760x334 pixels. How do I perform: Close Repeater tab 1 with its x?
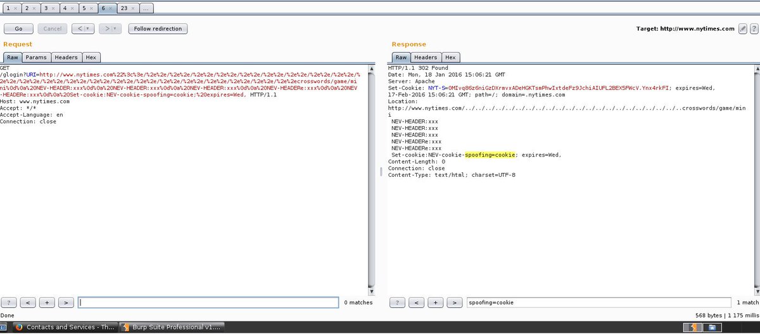pyautogui.click(x=14, y=9)
